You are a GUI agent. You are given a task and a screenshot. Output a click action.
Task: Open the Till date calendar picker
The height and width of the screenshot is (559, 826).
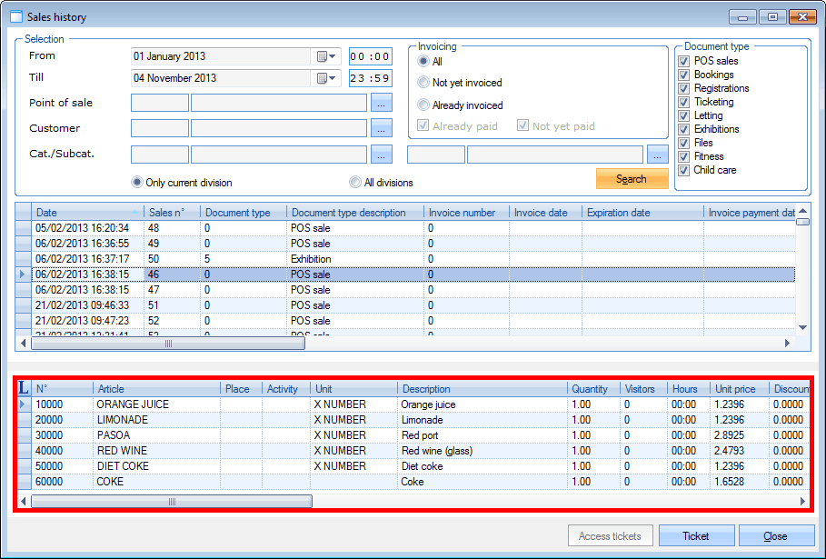(326, 79)
